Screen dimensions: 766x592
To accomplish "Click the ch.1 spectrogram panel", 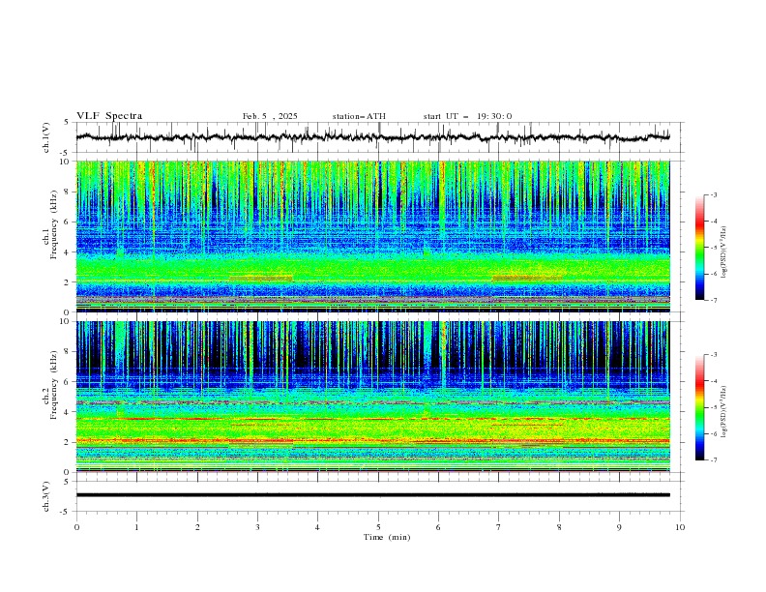I will tap(372, 236).
